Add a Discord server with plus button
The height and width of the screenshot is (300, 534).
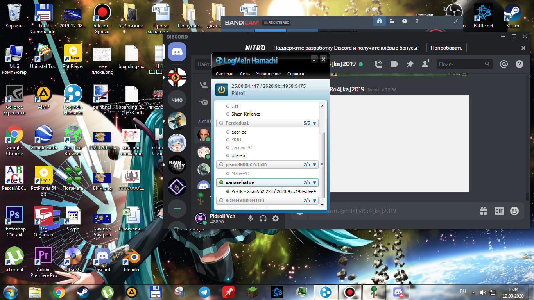tap(177, 209)
